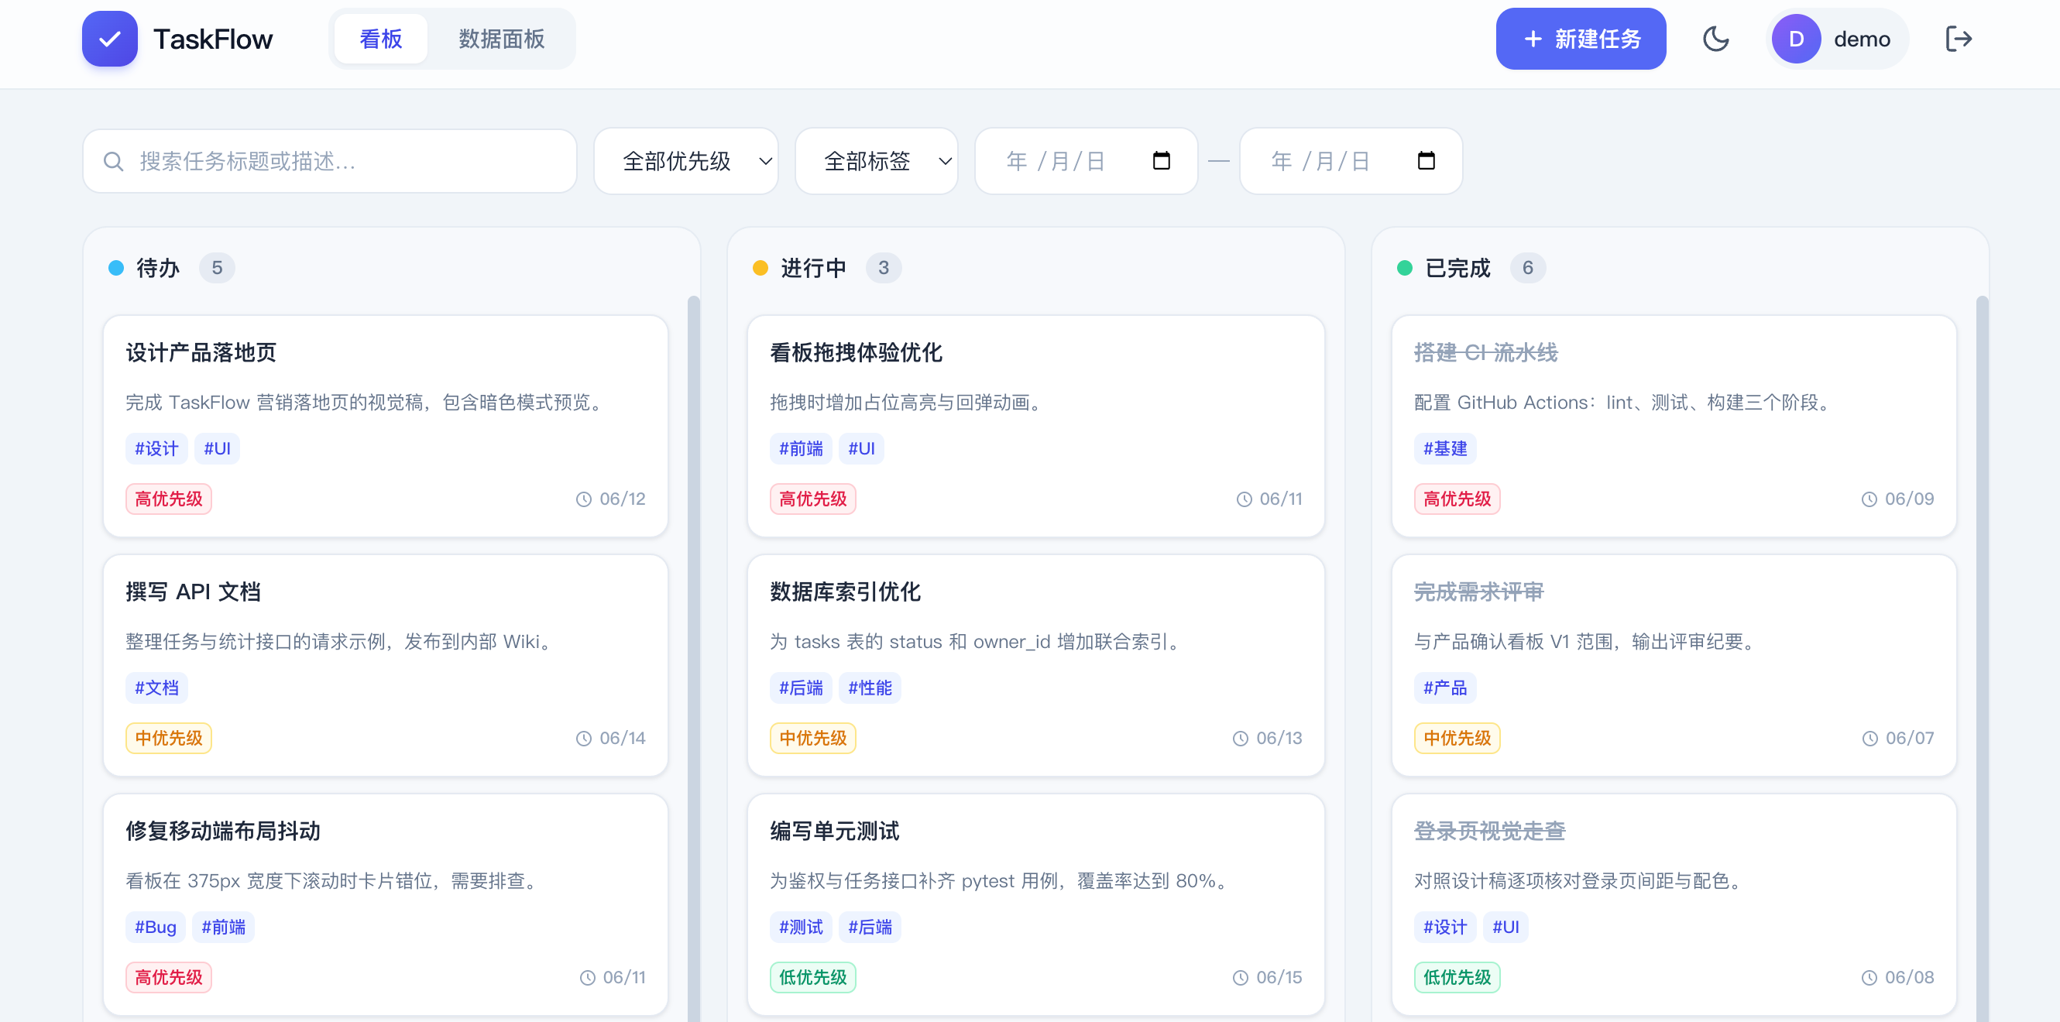The height and width of the screenshot is (1022, 2060).
Task: Click the clock icon beside 06/09
Action: click(1869, 499)
